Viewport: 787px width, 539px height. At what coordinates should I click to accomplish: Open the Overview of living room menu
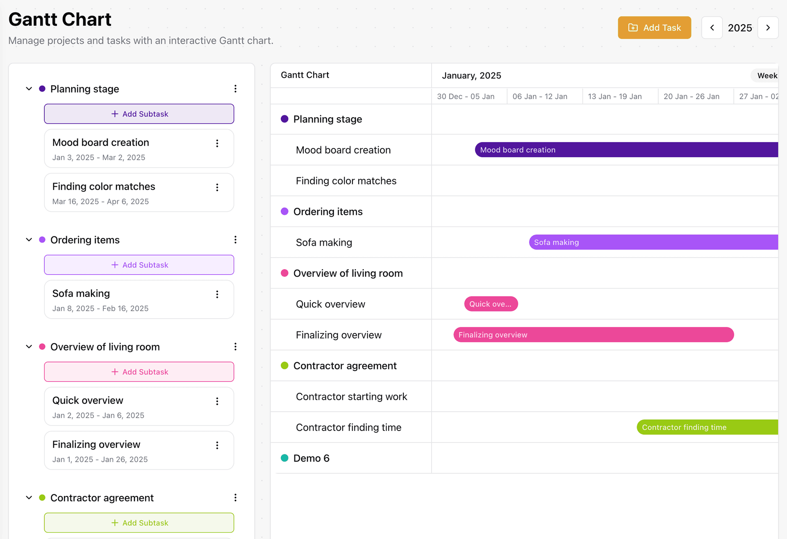(235, 346)
